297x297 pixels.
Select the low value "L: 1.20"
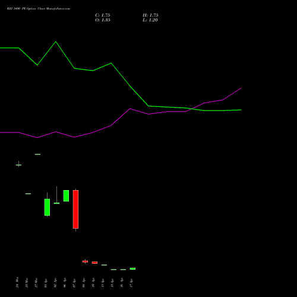click(x=150, y=20)
